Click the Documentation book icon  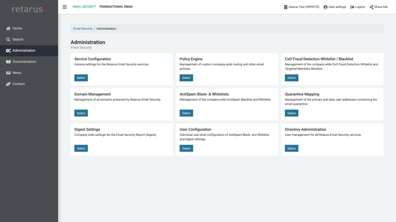click(x=8, y=62)
